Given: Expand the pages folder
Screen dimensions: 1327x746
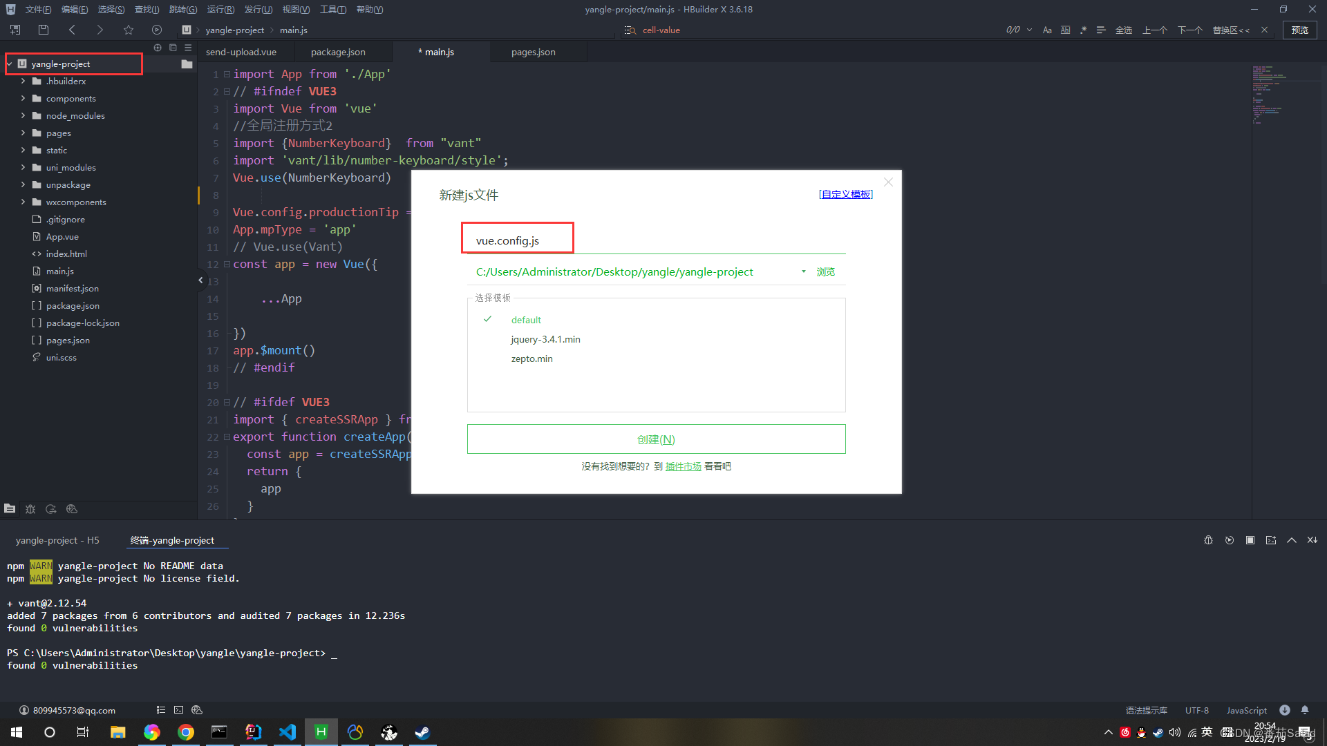Looking at the screenshot, I should click(23, 133).
